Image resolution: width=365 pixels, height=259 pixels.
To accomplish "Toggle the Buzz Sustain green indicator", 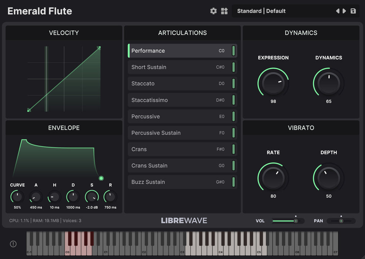I will [x=234, y=182].
